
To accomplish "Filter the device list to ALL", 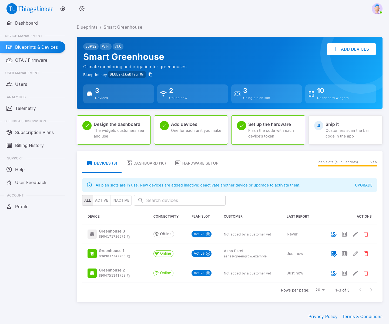I will 88,200.
